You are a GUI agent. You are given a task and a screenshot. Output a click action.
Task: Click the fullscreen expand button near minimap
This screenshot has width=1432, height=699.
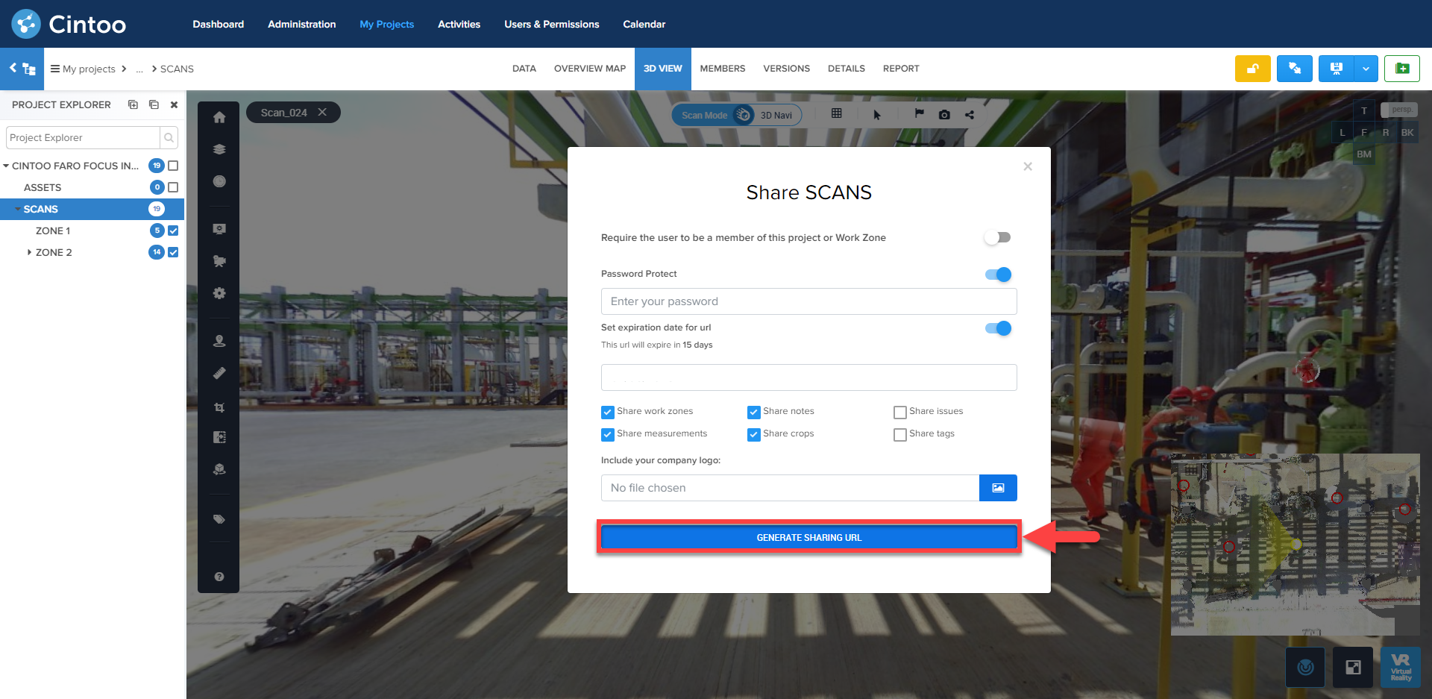(1353, 667)
